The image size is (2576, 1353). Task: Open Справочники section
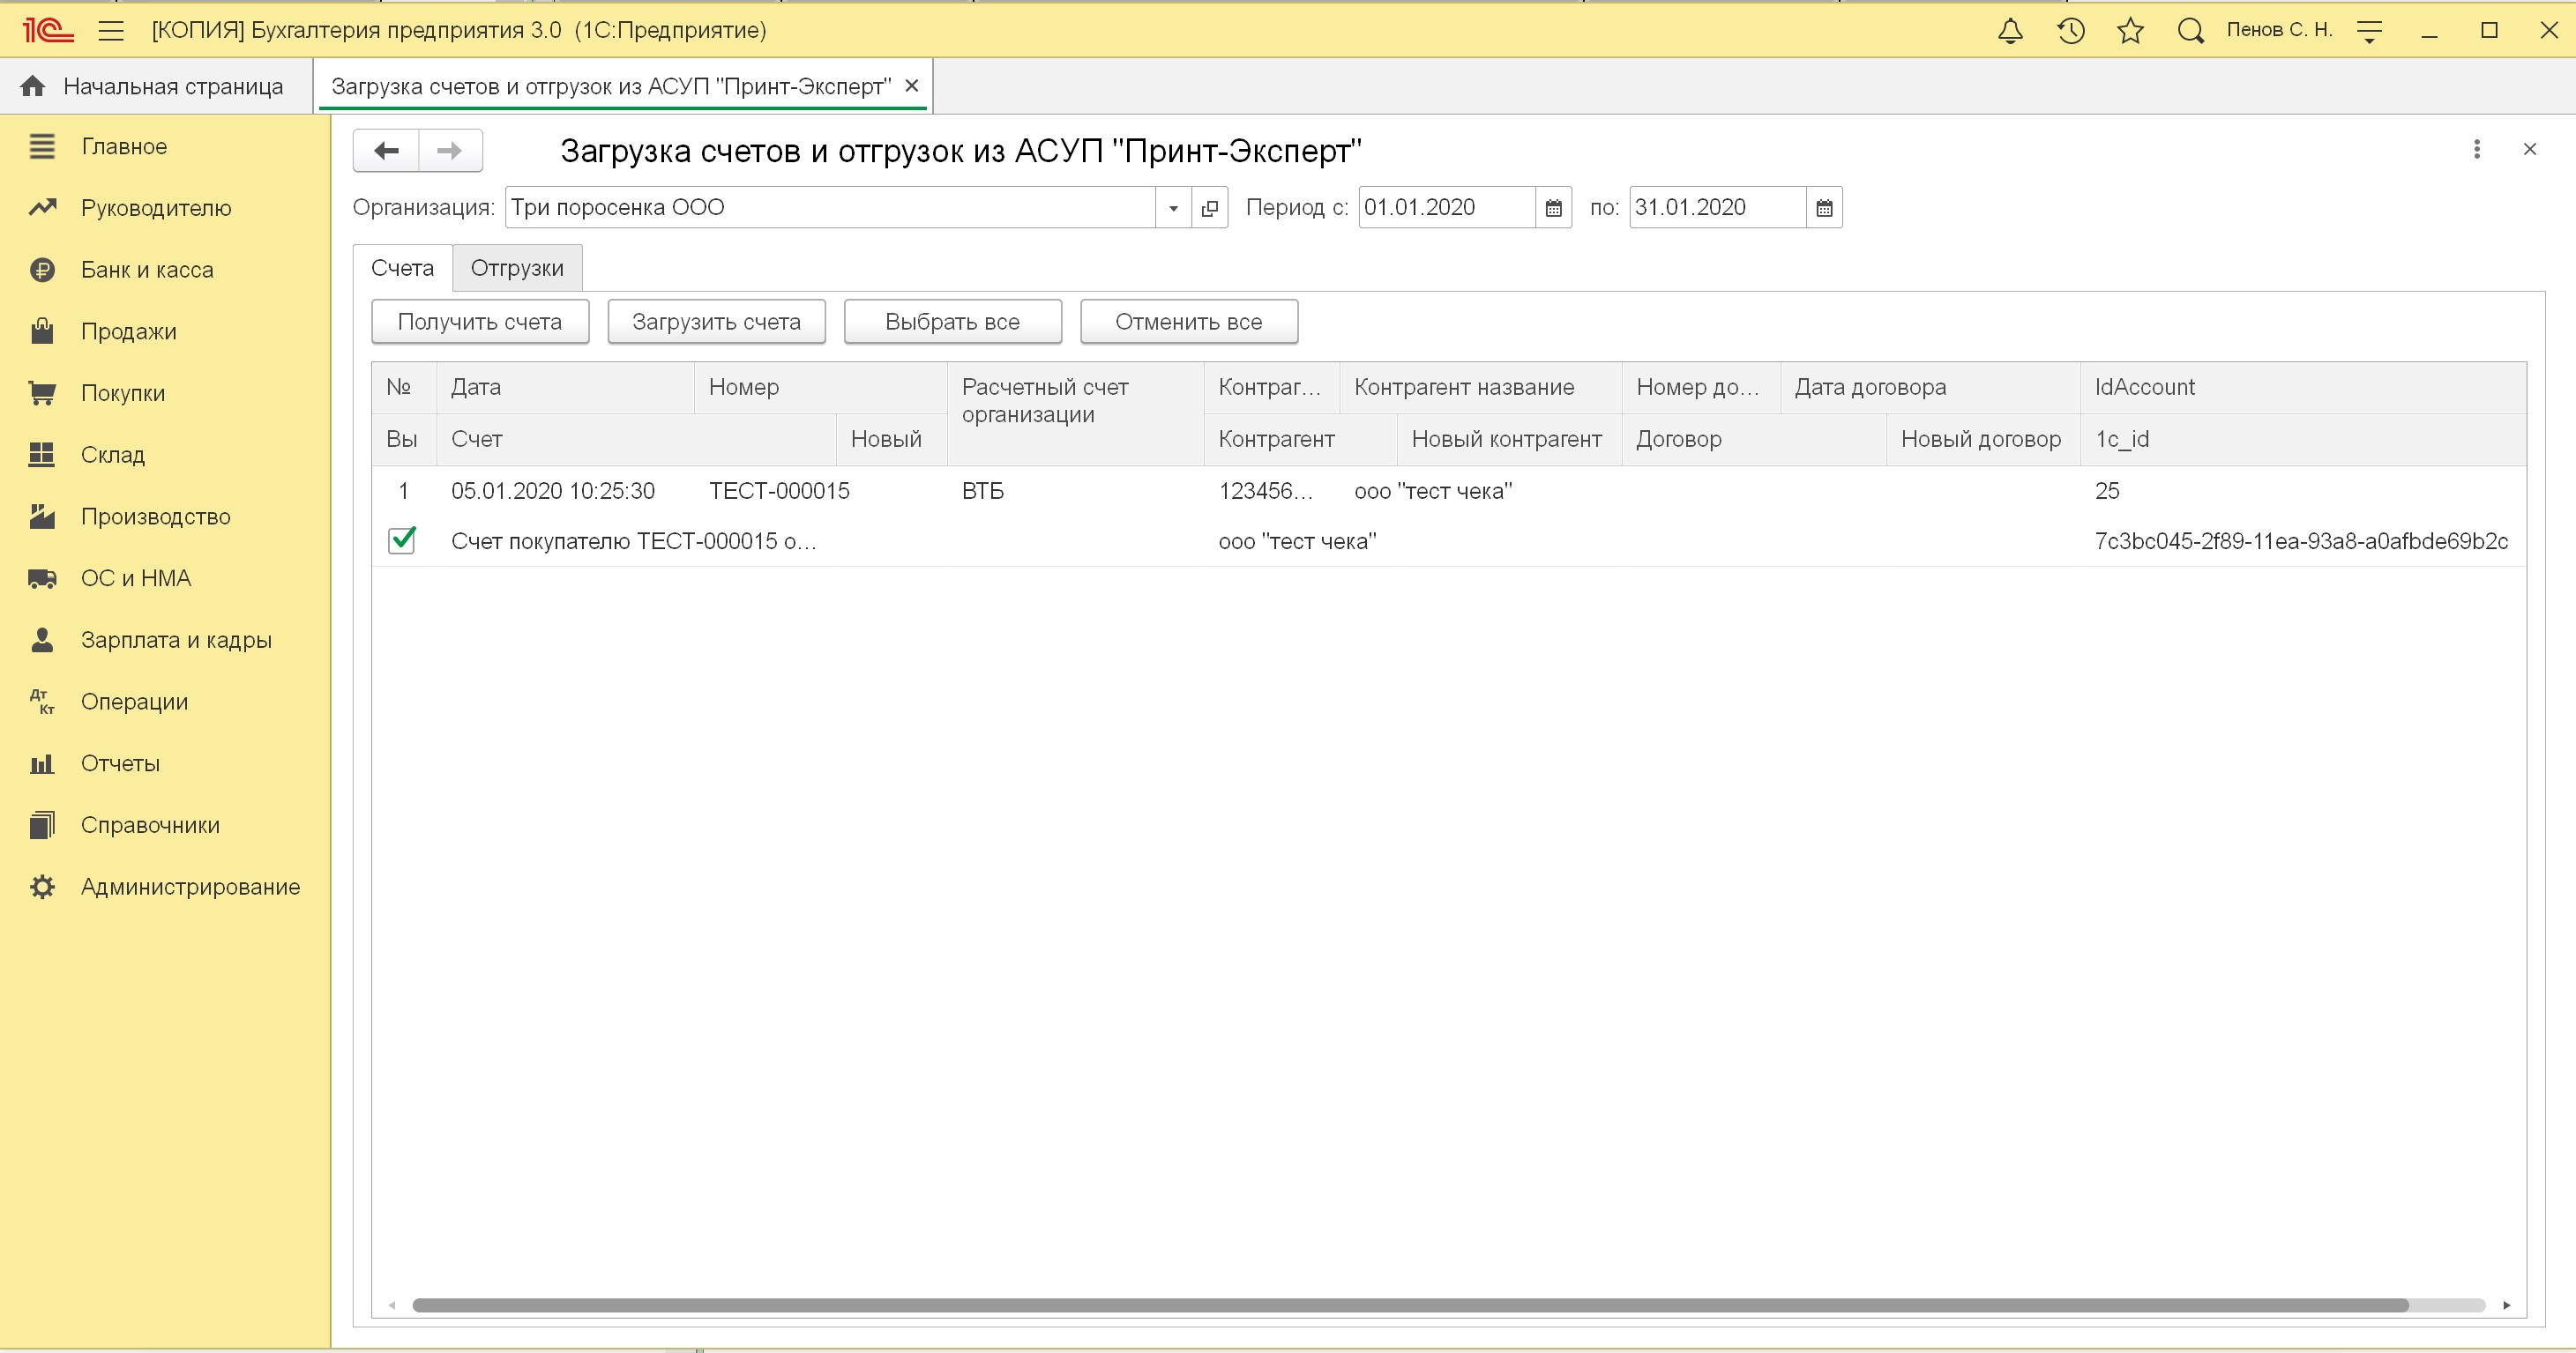click(150, 825)
